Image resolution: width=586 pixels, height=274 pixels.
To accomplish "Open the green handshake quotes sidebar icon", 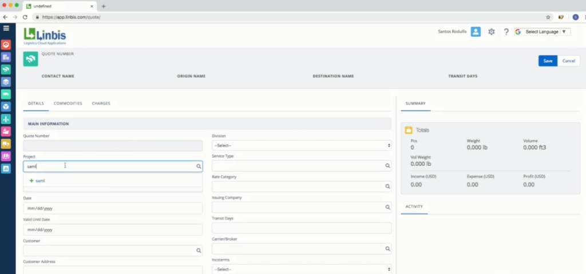I will (x=6, y=70).
